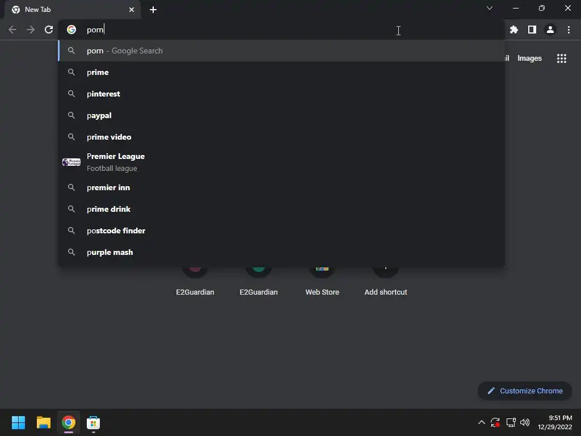The image size is (581, 436).
Task: Click the Images link
Action: coord(529,58)
